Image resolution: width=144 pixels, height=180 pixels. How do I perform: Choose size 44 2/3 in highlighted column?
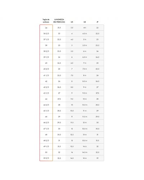[x=46, y=105]
